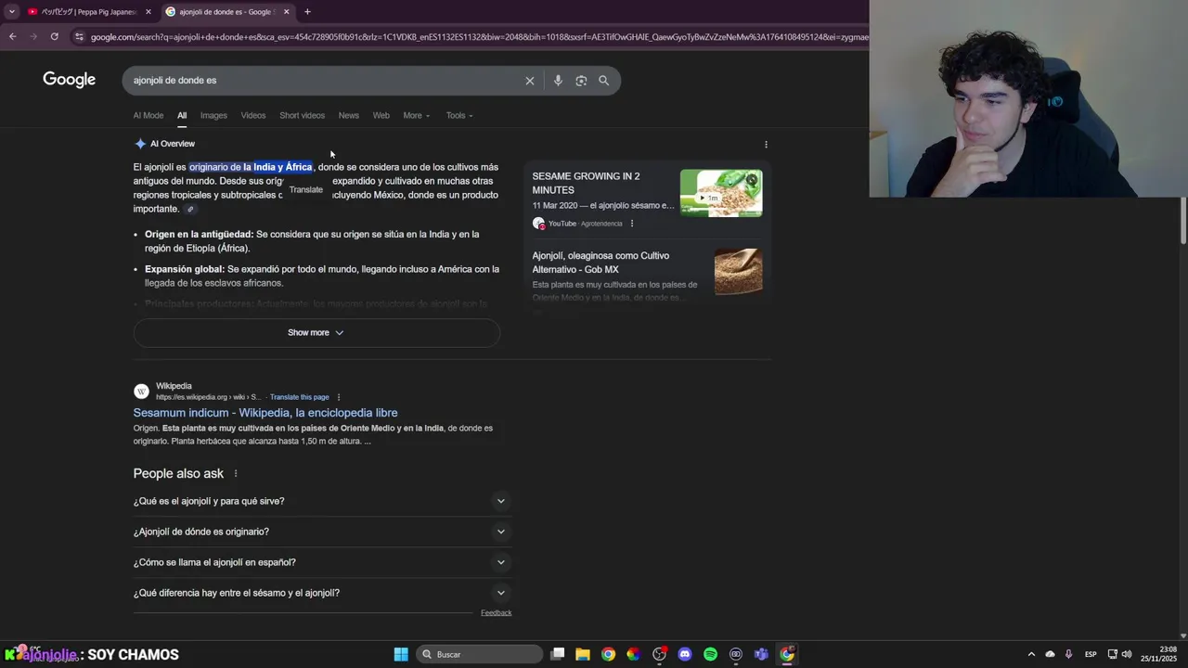
Task: Open the More dropdown menu
Action: click(x=417, y=116)
